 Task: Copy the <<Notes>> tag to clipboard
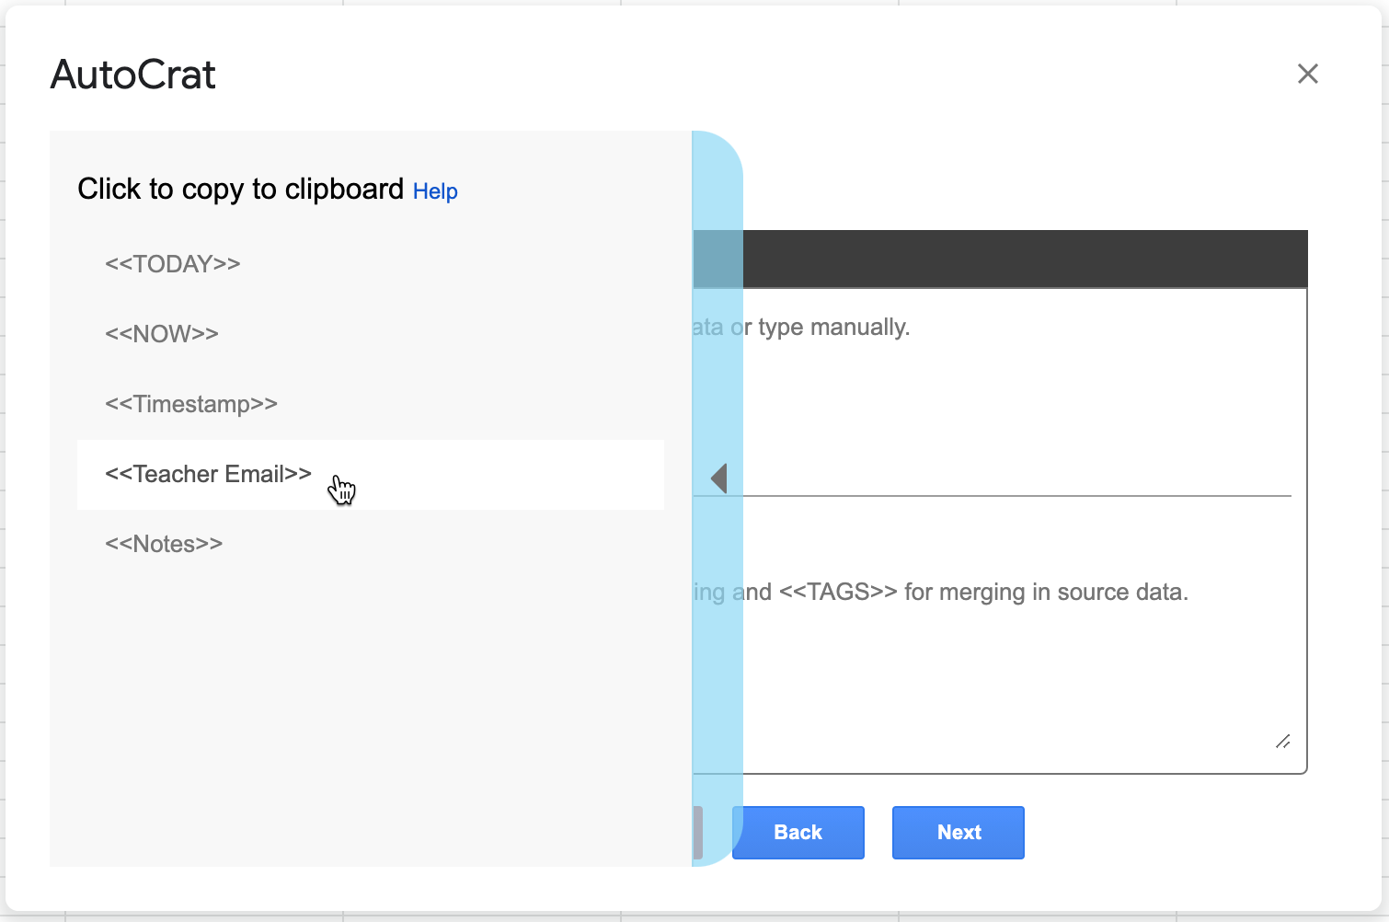coord(164,544)
